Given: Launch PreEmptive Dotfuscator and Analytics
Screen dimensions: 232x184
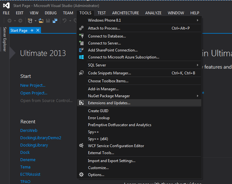Looking at the screenshot, I should point(139,125).
